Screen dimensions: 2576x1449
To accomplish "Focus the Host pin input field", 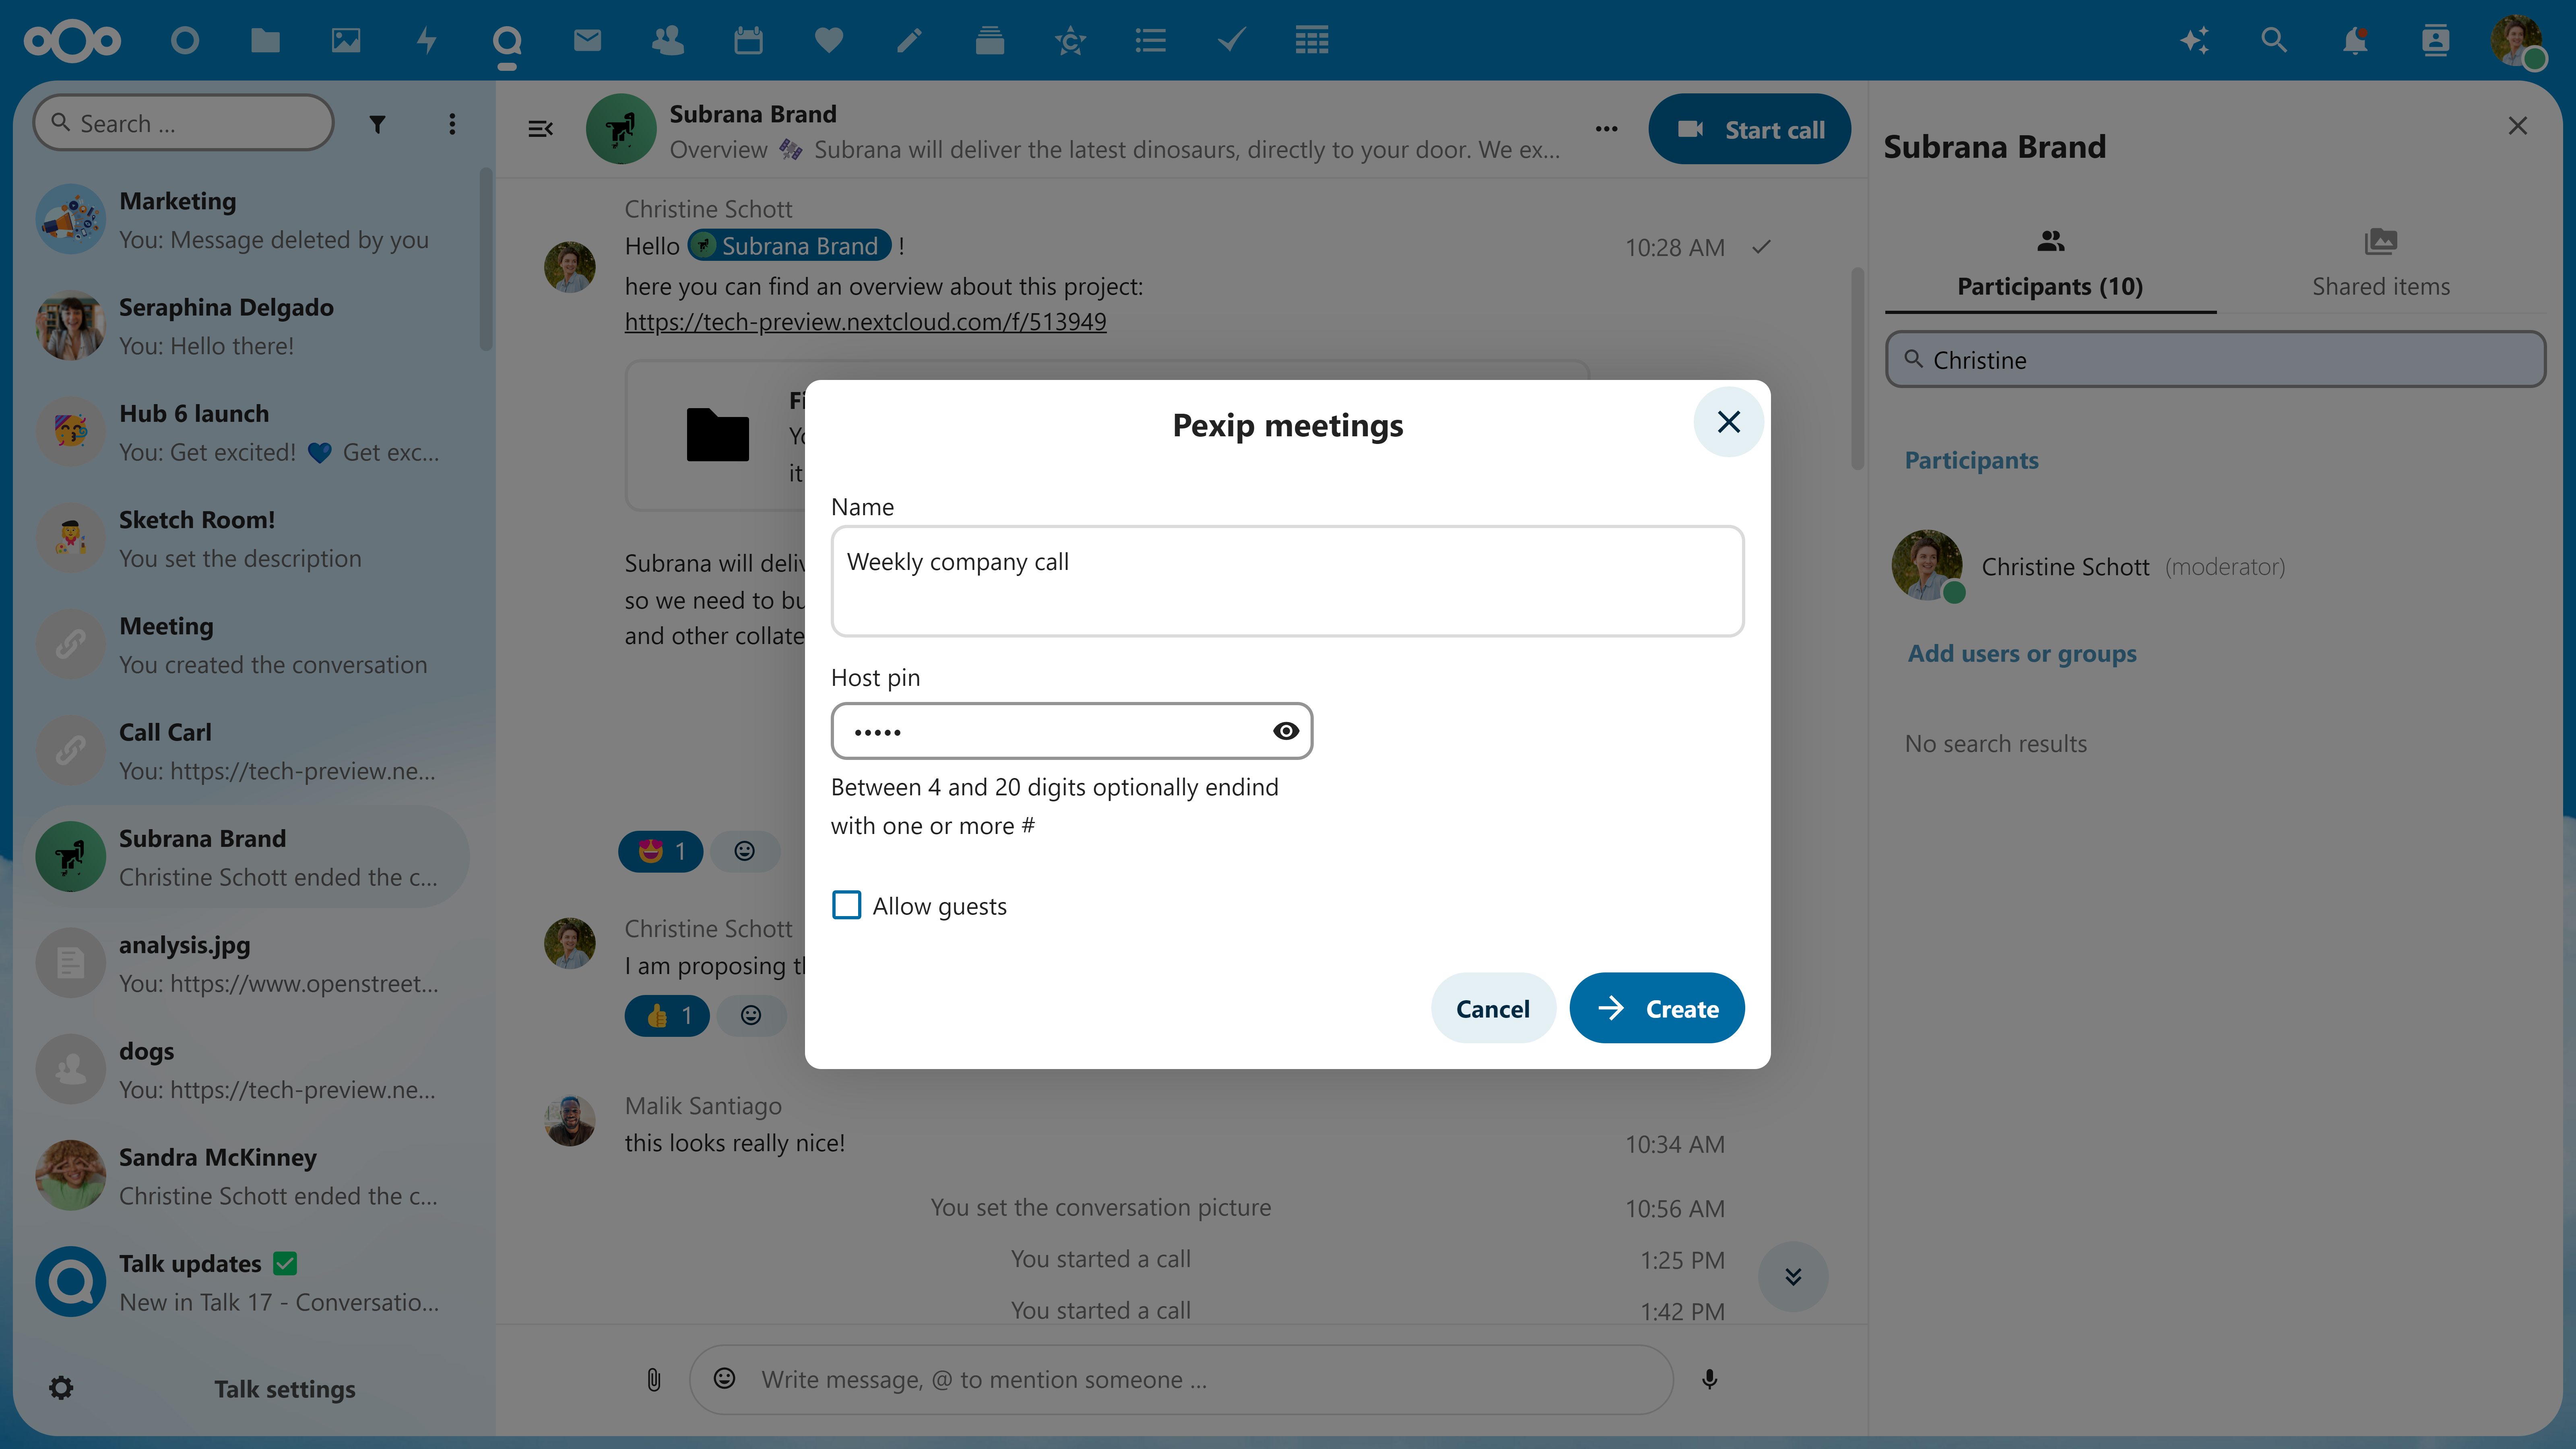I will coord(1071,731).
